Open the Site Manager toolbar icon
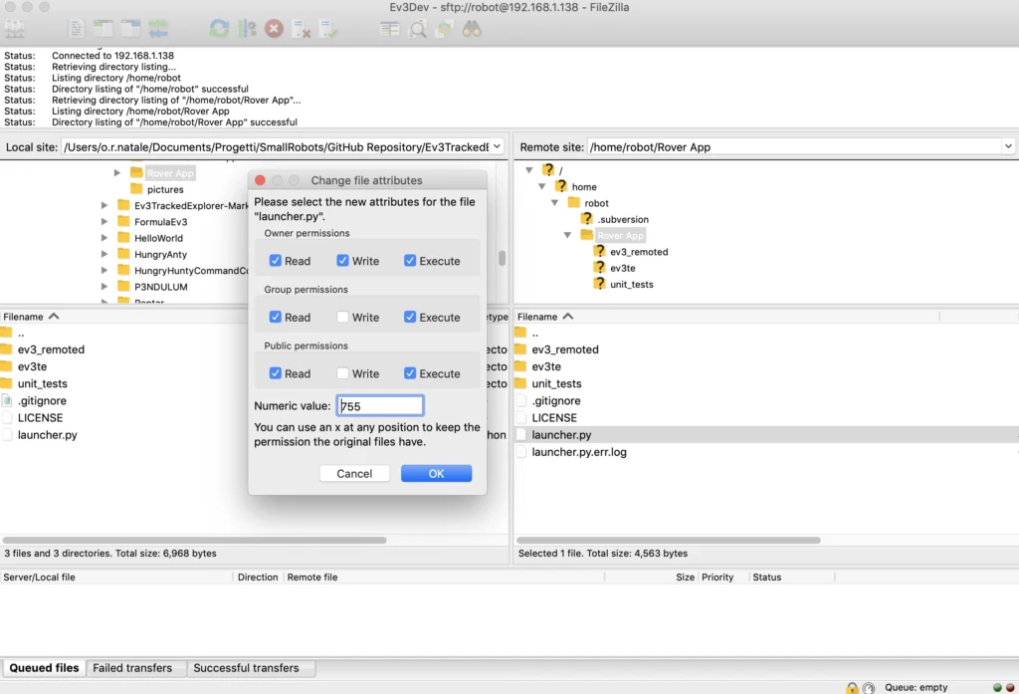 (x=14, y=29)
